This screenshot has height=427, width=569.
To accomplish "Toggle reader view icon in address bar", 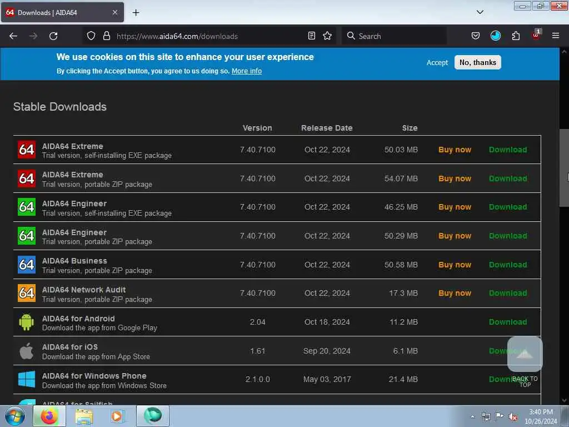I will click(x=311, y=36).
